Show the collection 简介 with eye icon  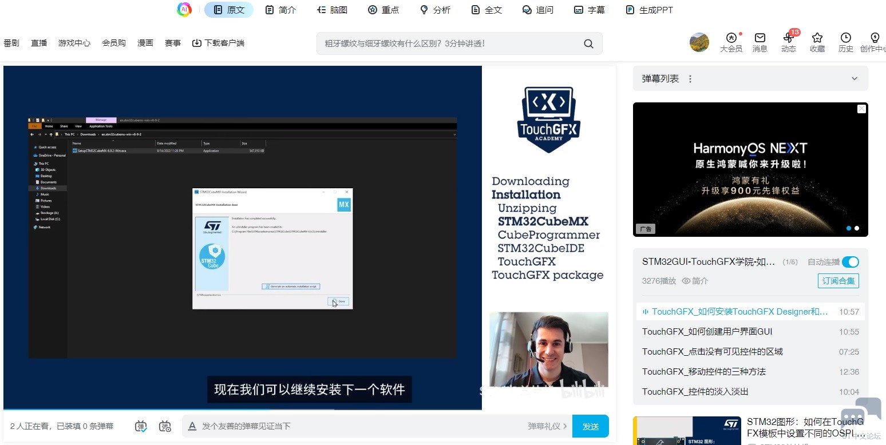pyautogui.click(x=695, y=281)
